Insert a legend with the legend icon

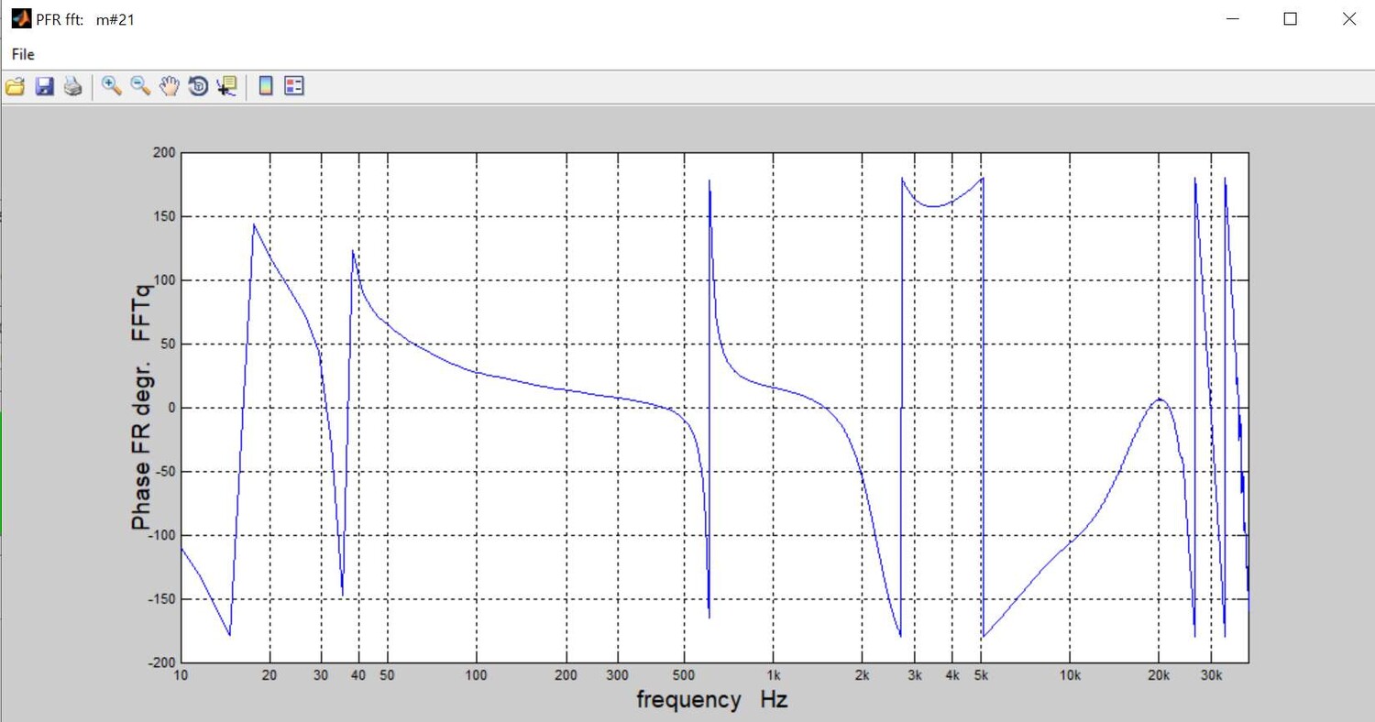[293, 86]
